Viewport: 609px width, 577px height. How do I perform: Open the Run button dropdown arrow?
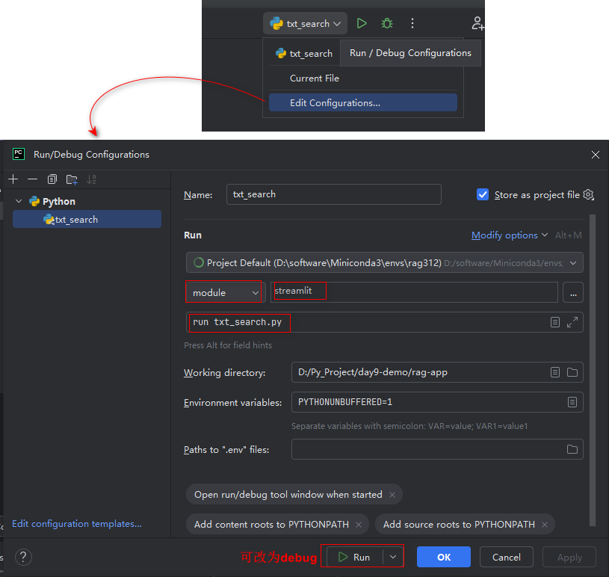click(393, 557)
